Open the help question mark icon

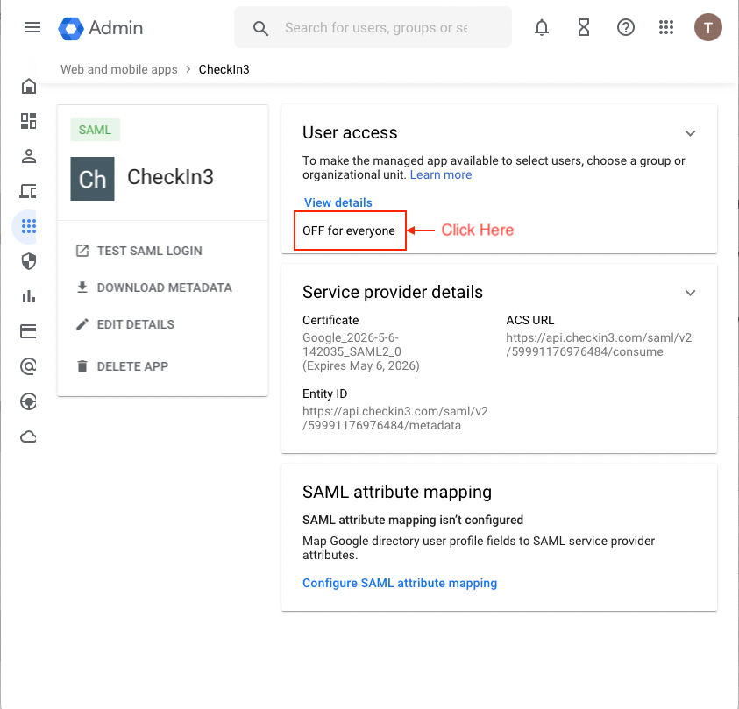pyautogui.click(x=625, y=27)
